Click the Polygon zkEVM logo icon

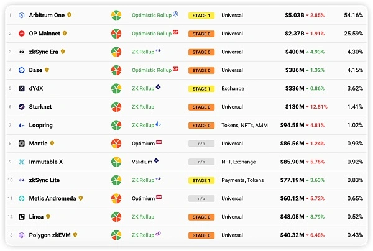(x=21, y=235)
